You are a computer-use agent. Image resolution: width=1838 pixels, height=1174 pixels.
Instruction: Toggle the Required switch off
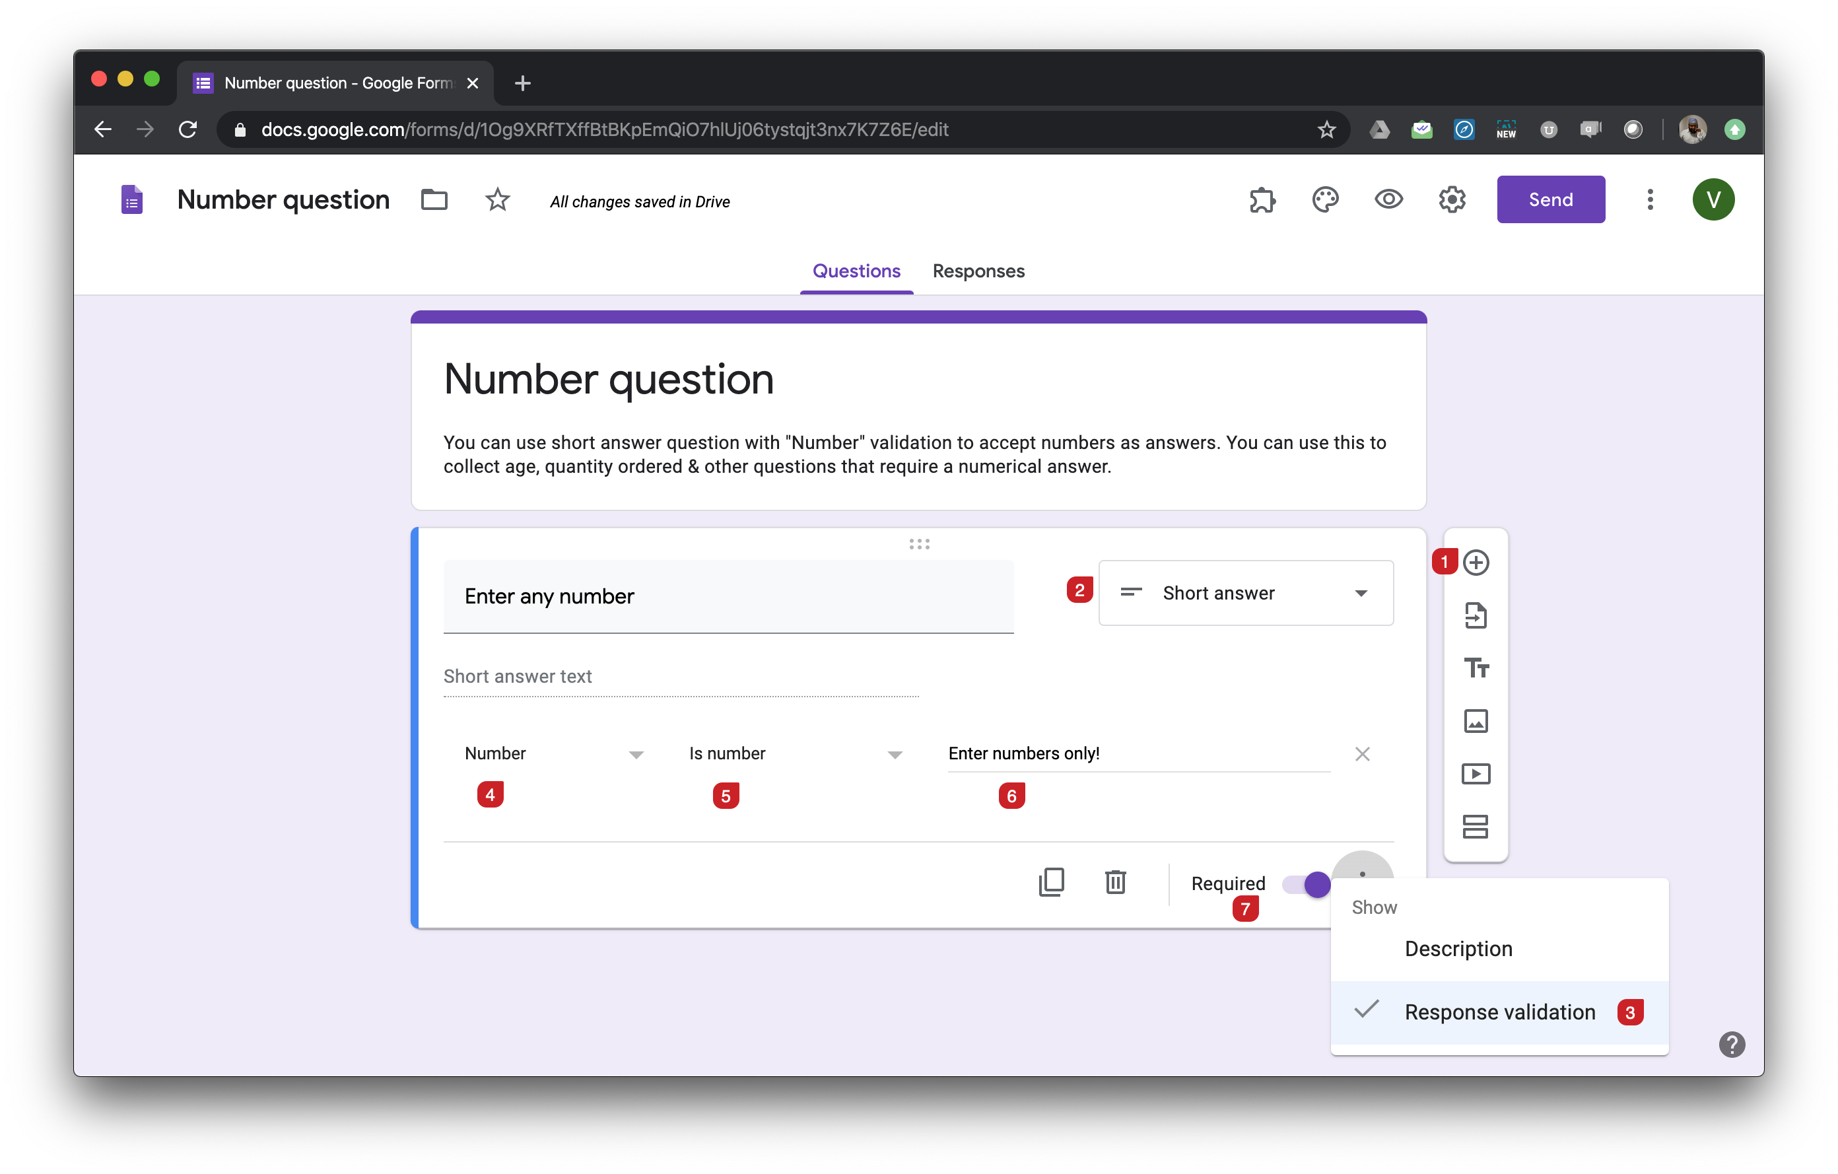pos(1307,885)
